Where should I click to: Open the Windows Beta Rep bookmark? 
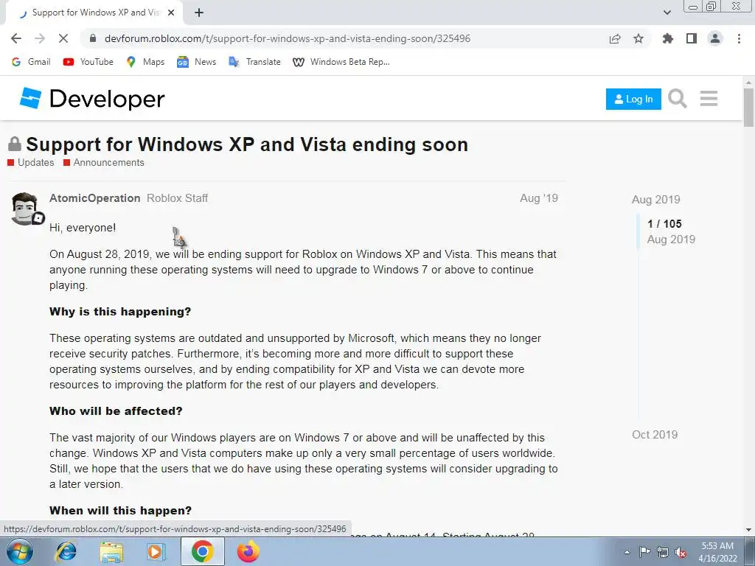coord(341,62)
